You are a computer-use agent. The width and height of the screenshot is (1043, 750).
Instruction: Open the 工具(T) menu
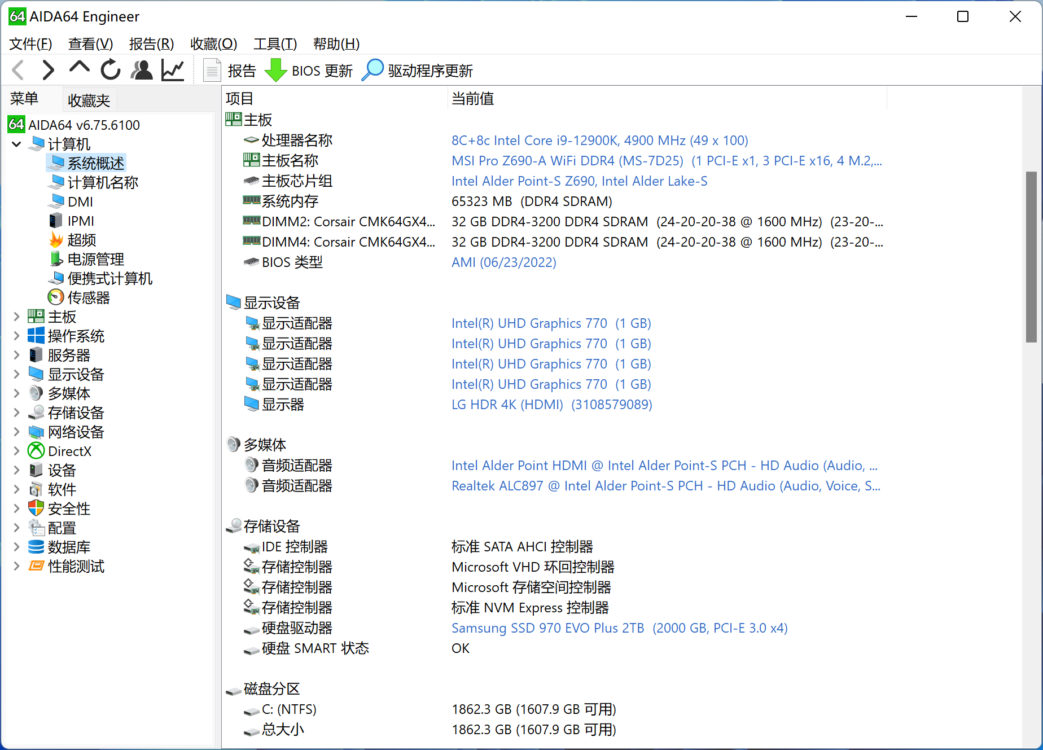[x=275, y=44]
